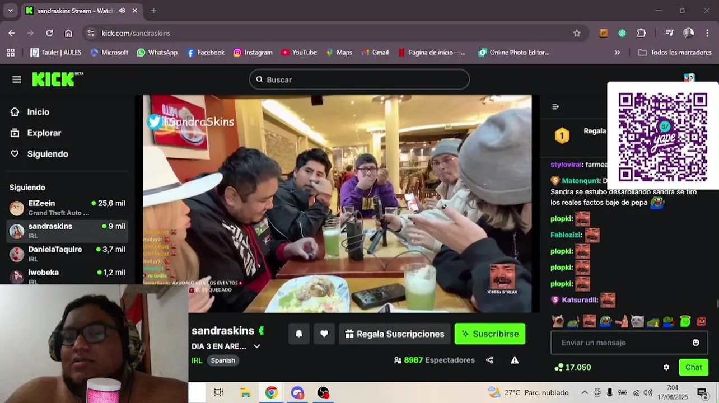Follow channel with heart button

pos(324,334)
